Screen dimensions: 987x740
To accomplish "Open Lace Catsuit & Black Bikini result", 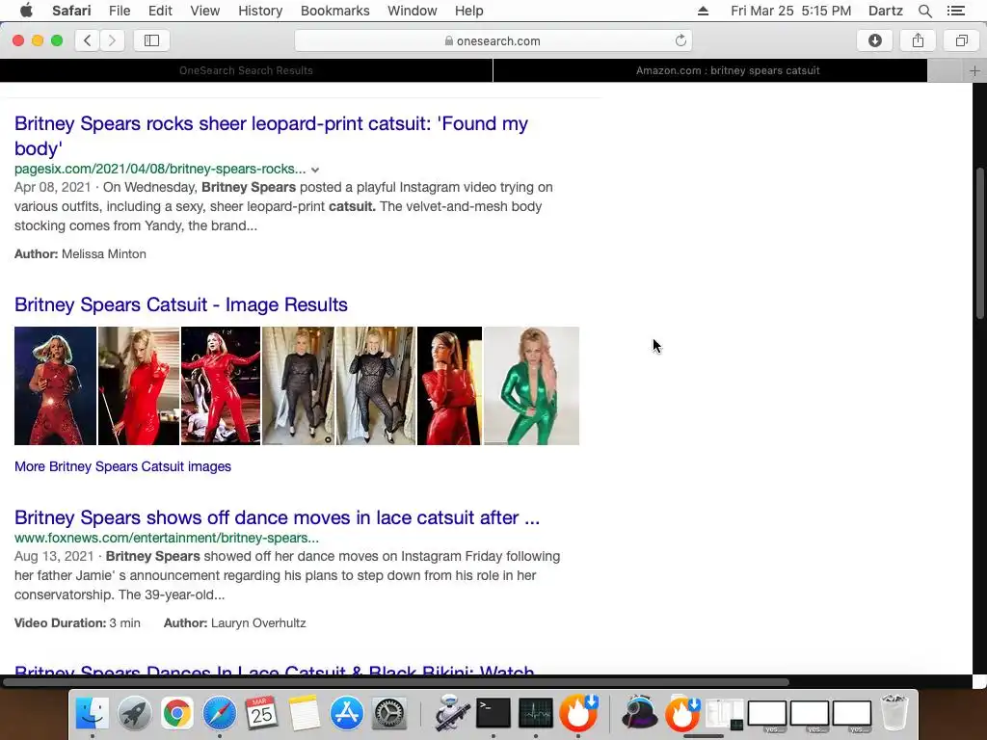I will point(275,671).
